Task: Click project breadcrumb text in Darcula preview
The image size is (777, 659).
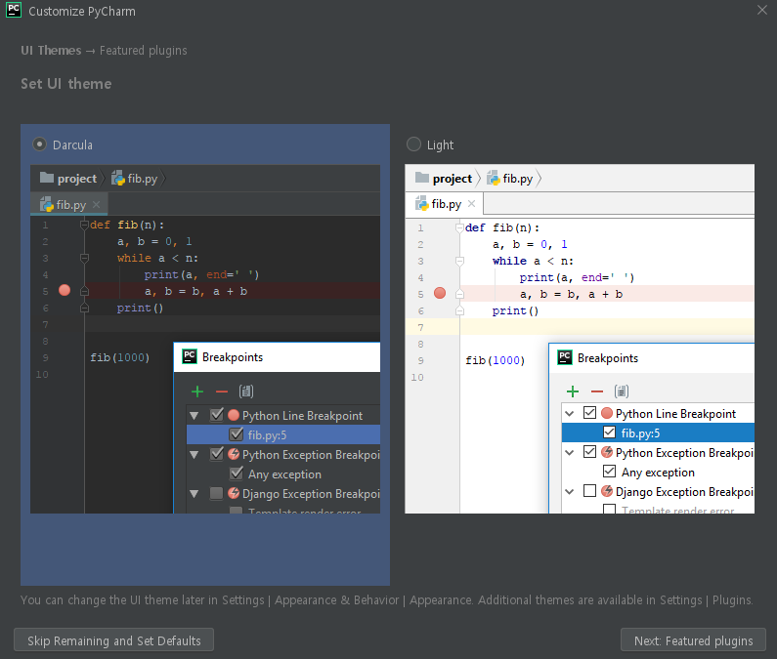Action: pyautogui.click(x=77, y=179)
